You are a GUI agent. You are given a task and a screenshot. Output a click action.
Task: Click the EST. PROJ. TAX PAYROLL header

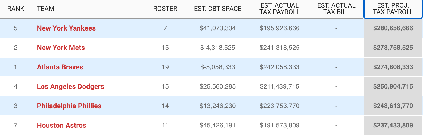click(393, 9)
